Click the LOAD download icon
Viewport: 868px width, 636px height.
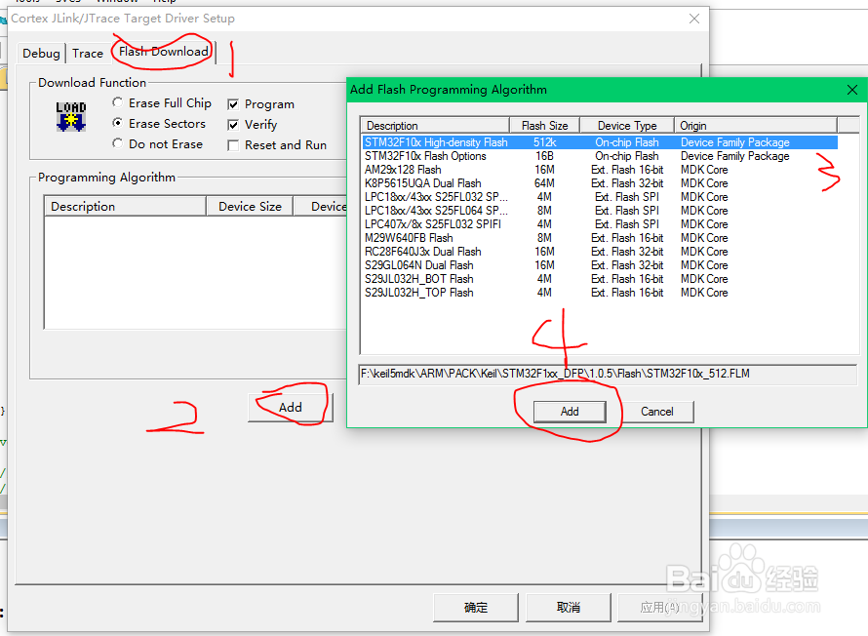[71, 116]
